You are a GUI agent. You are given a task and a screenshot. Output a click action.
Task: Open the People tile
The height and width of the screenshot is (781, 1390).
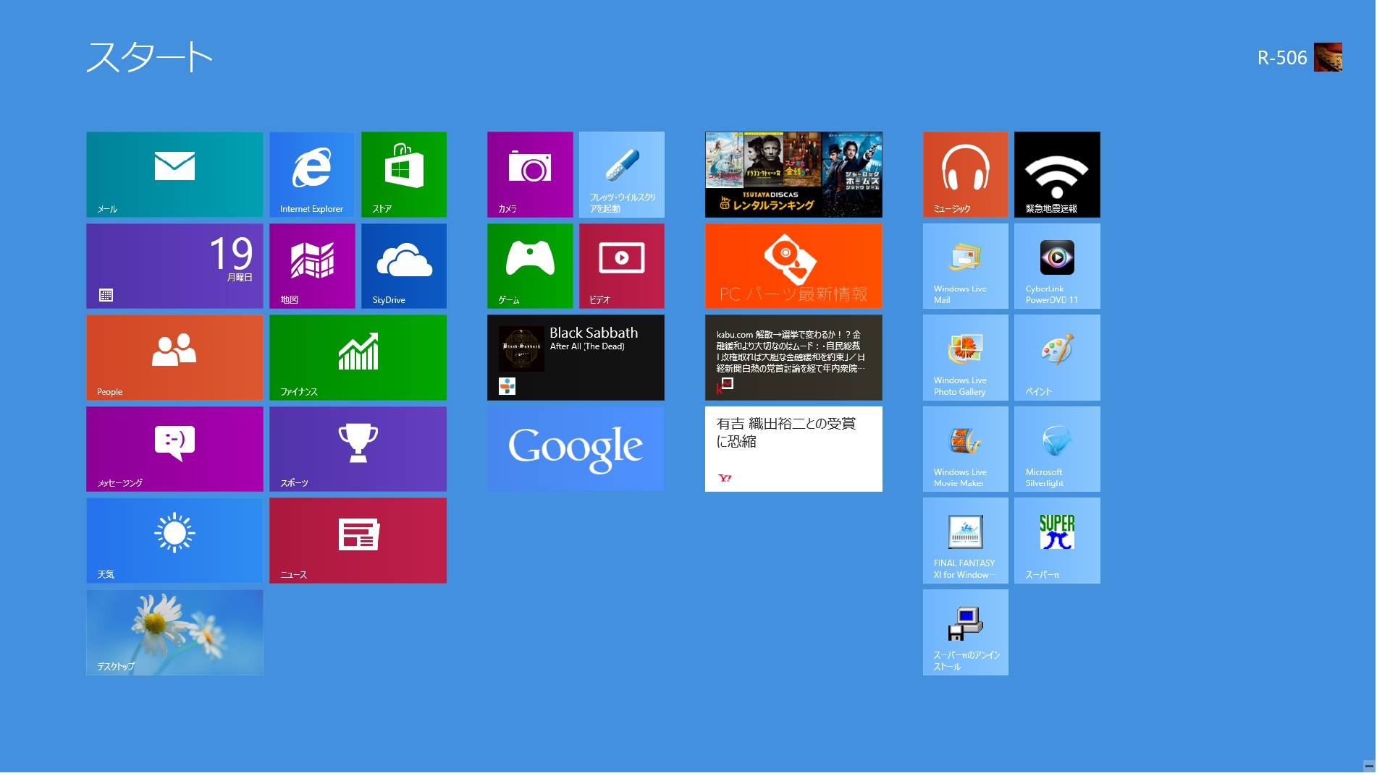(174, 357)
